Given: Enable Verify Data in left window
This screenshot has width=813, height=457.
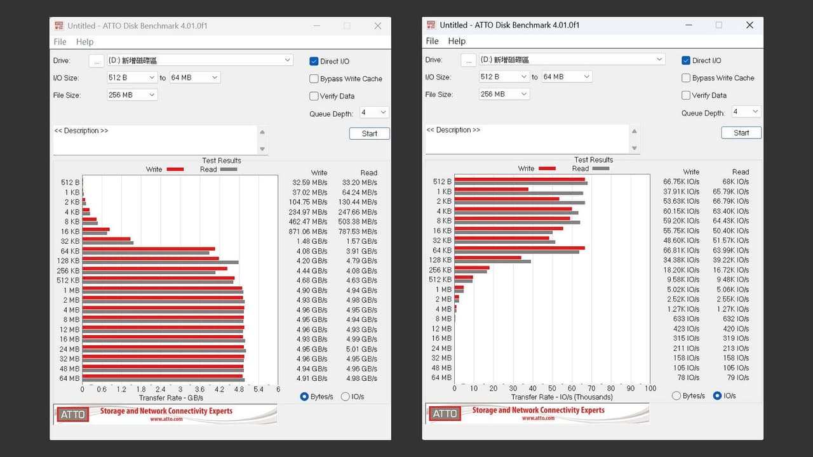Looking at the screenshot, I should point(314,96).
